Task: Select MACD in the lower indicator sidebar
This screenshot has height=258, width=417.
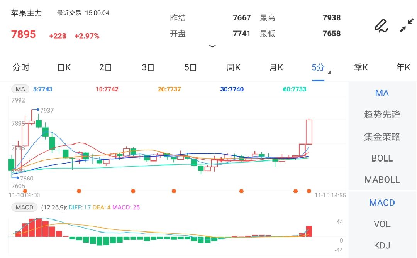Action: point(381,202)
